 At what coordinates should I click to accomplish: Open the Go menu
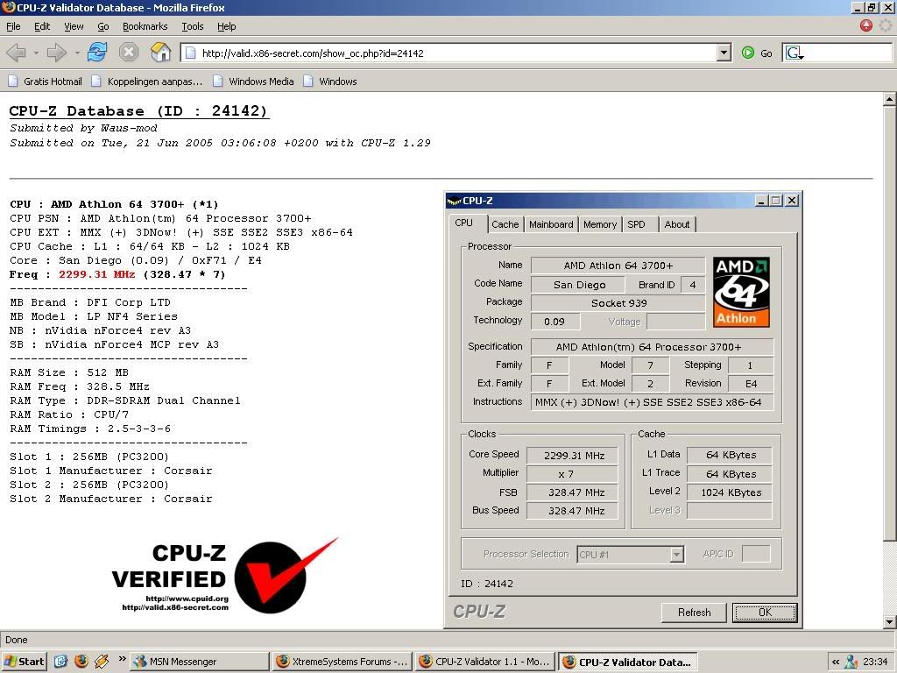(x=103, y=26)
